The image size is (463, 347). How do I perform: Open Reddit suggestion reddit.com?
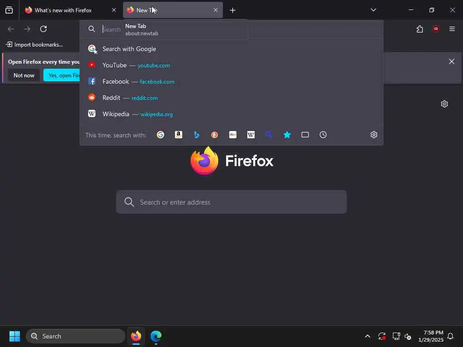(232, 98)
